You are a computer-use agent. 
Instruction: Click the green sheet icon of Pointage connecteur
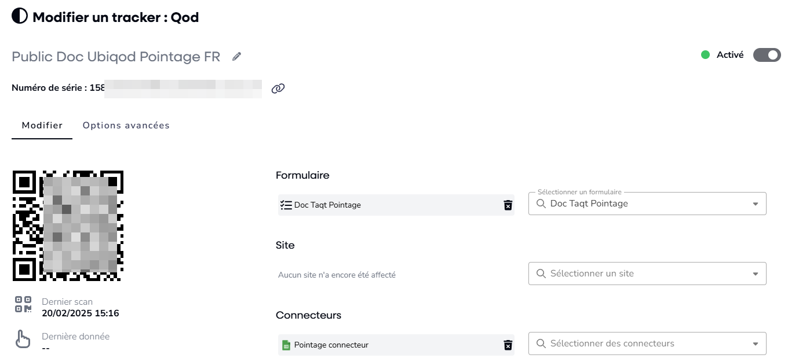(x=286, y=345)
